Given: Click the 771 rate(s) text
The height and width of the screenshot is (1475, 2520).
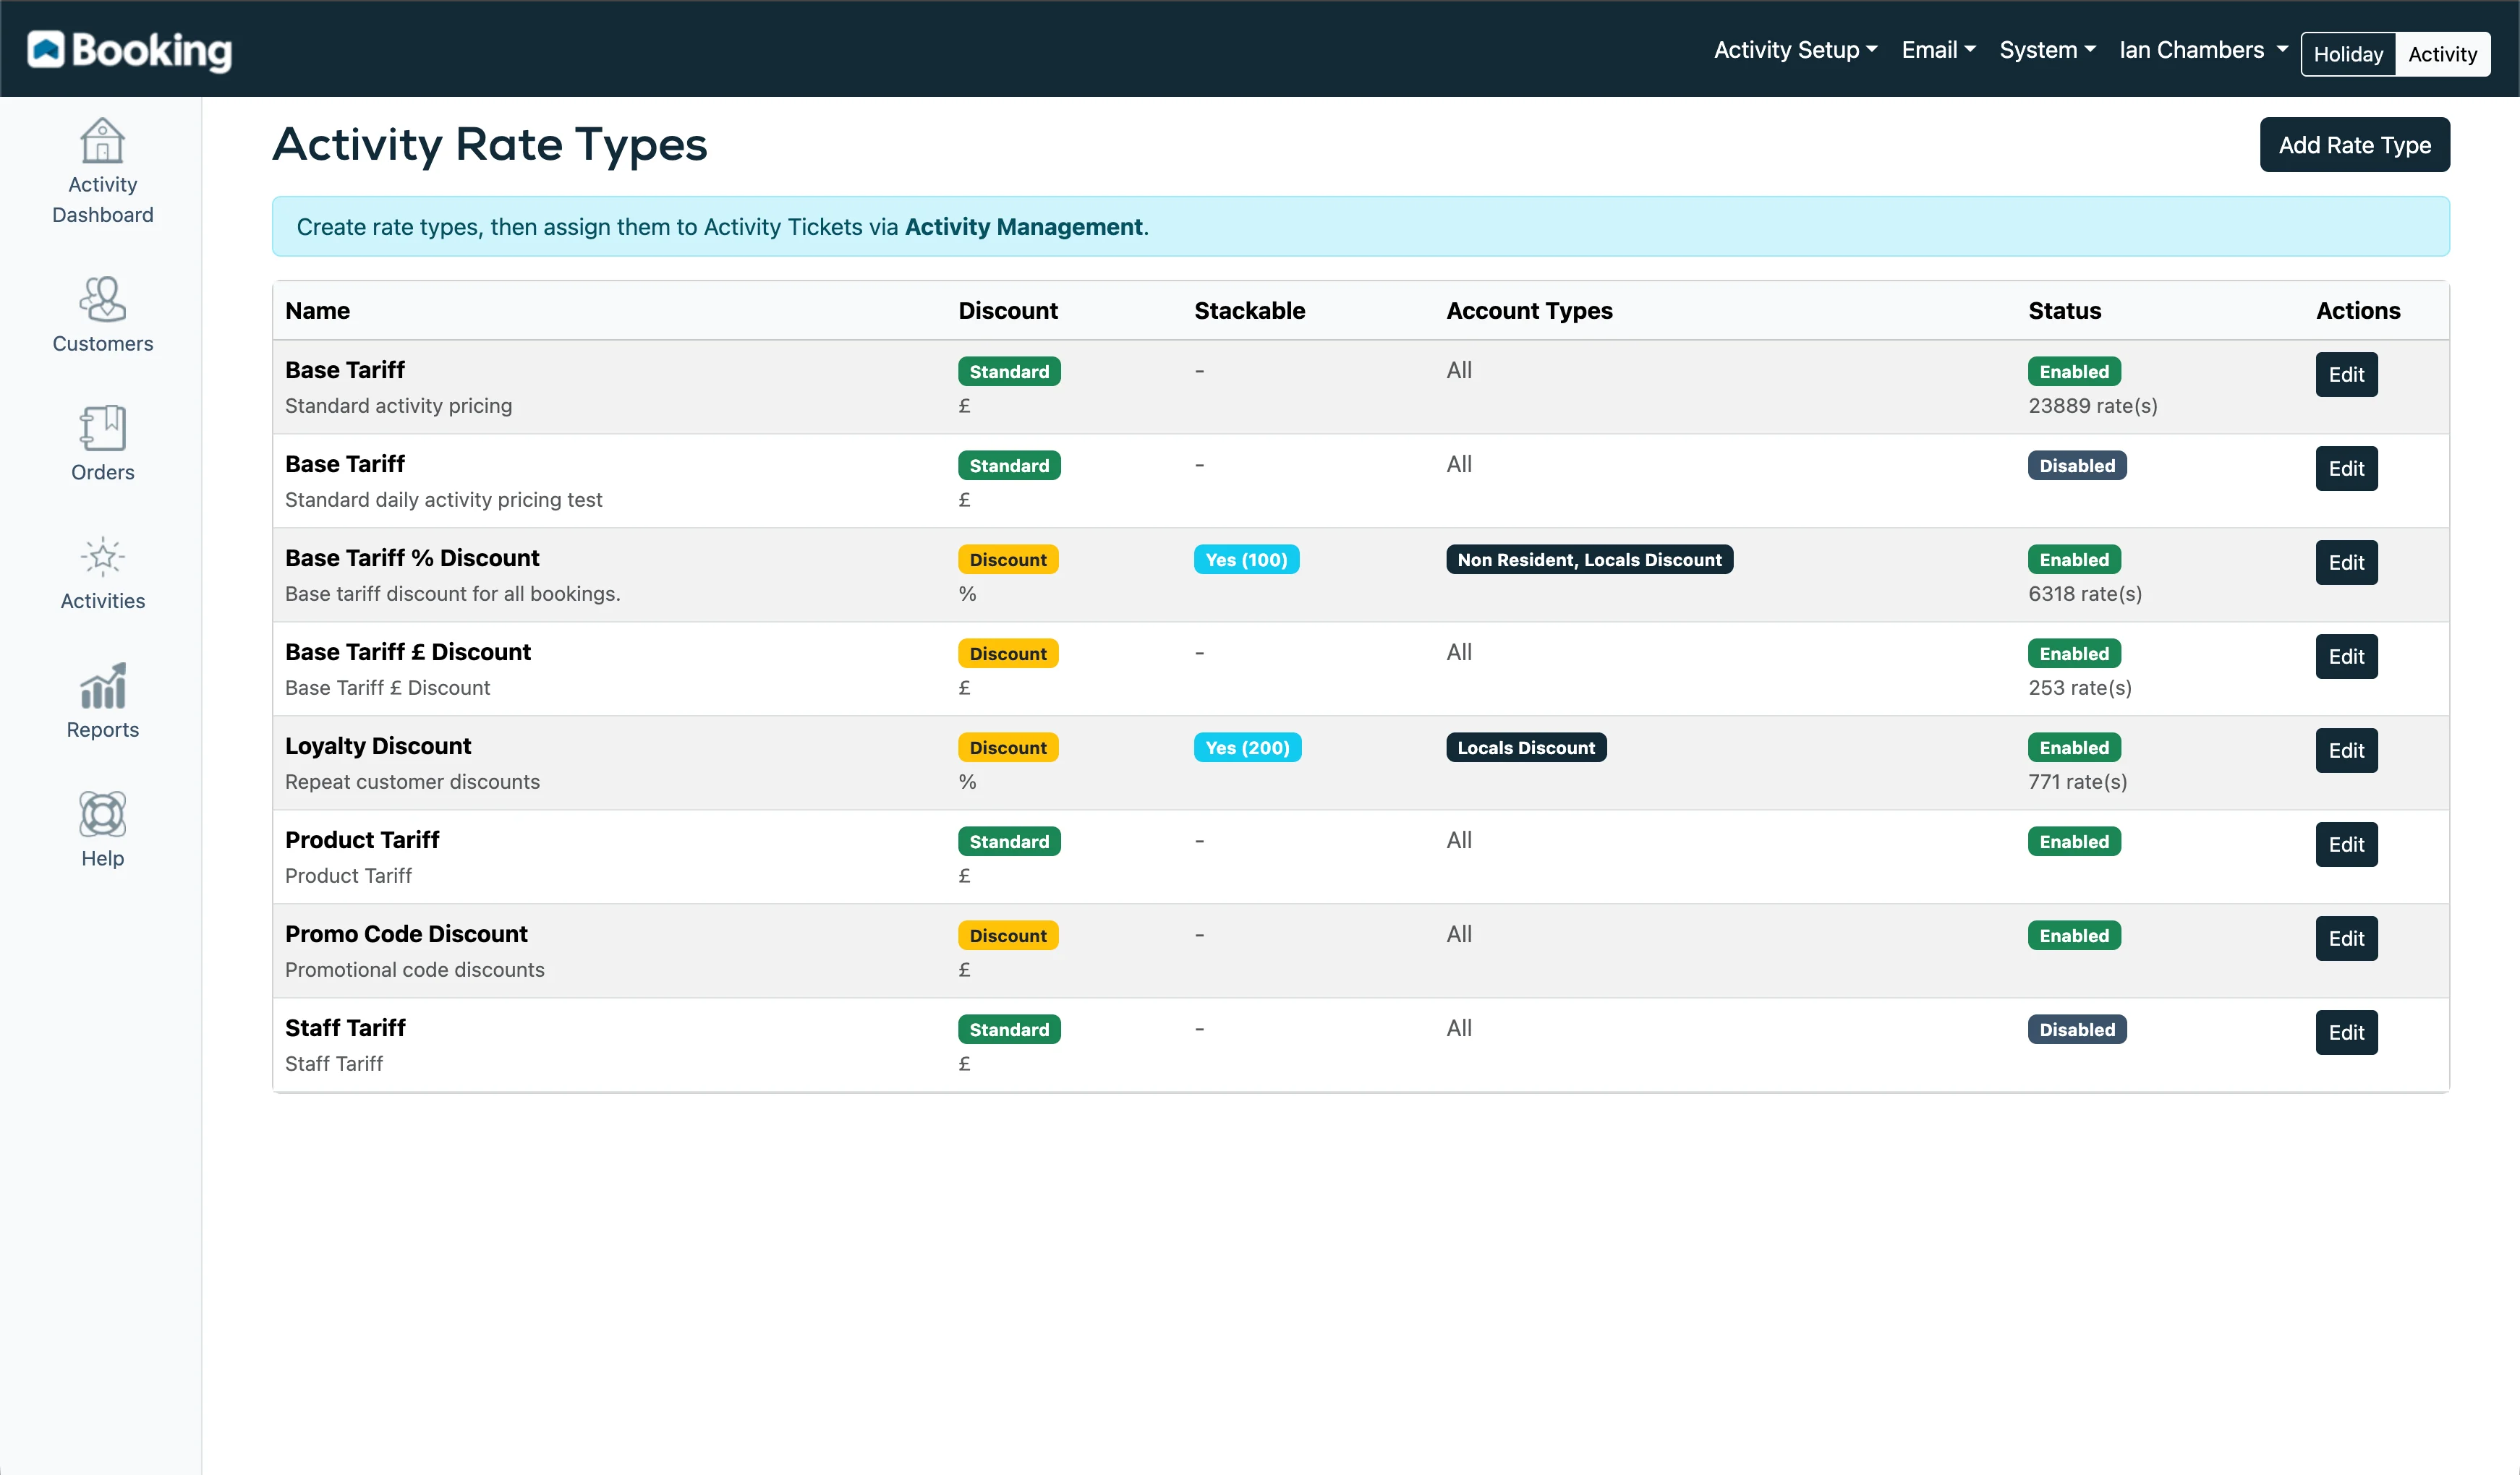Looking at the screenshot, I should coord(2077,782).
